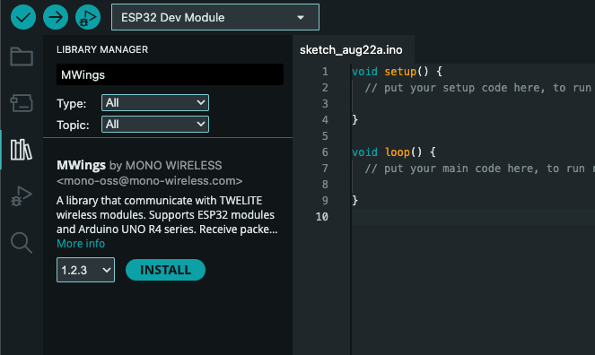Expand the Topic filter dropdown
Viewport: 595px width, 355px height.
coord(155,125)
